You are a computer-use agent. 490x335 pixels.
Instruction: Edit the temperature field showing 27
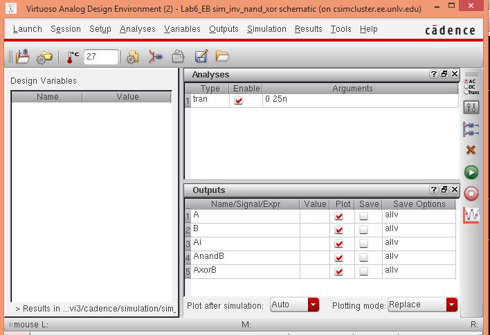(x=101, y=57)
